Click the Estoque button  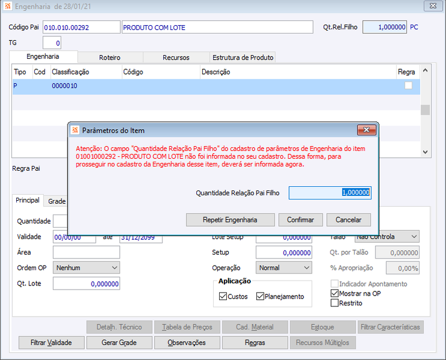pyautogui.click(x=323, y=327)
